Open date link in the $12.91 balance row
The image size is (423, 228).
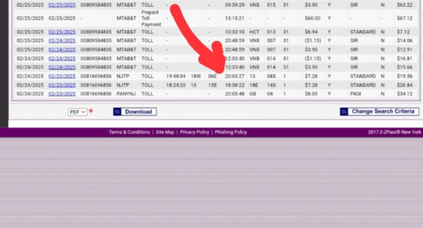(62, 50)
